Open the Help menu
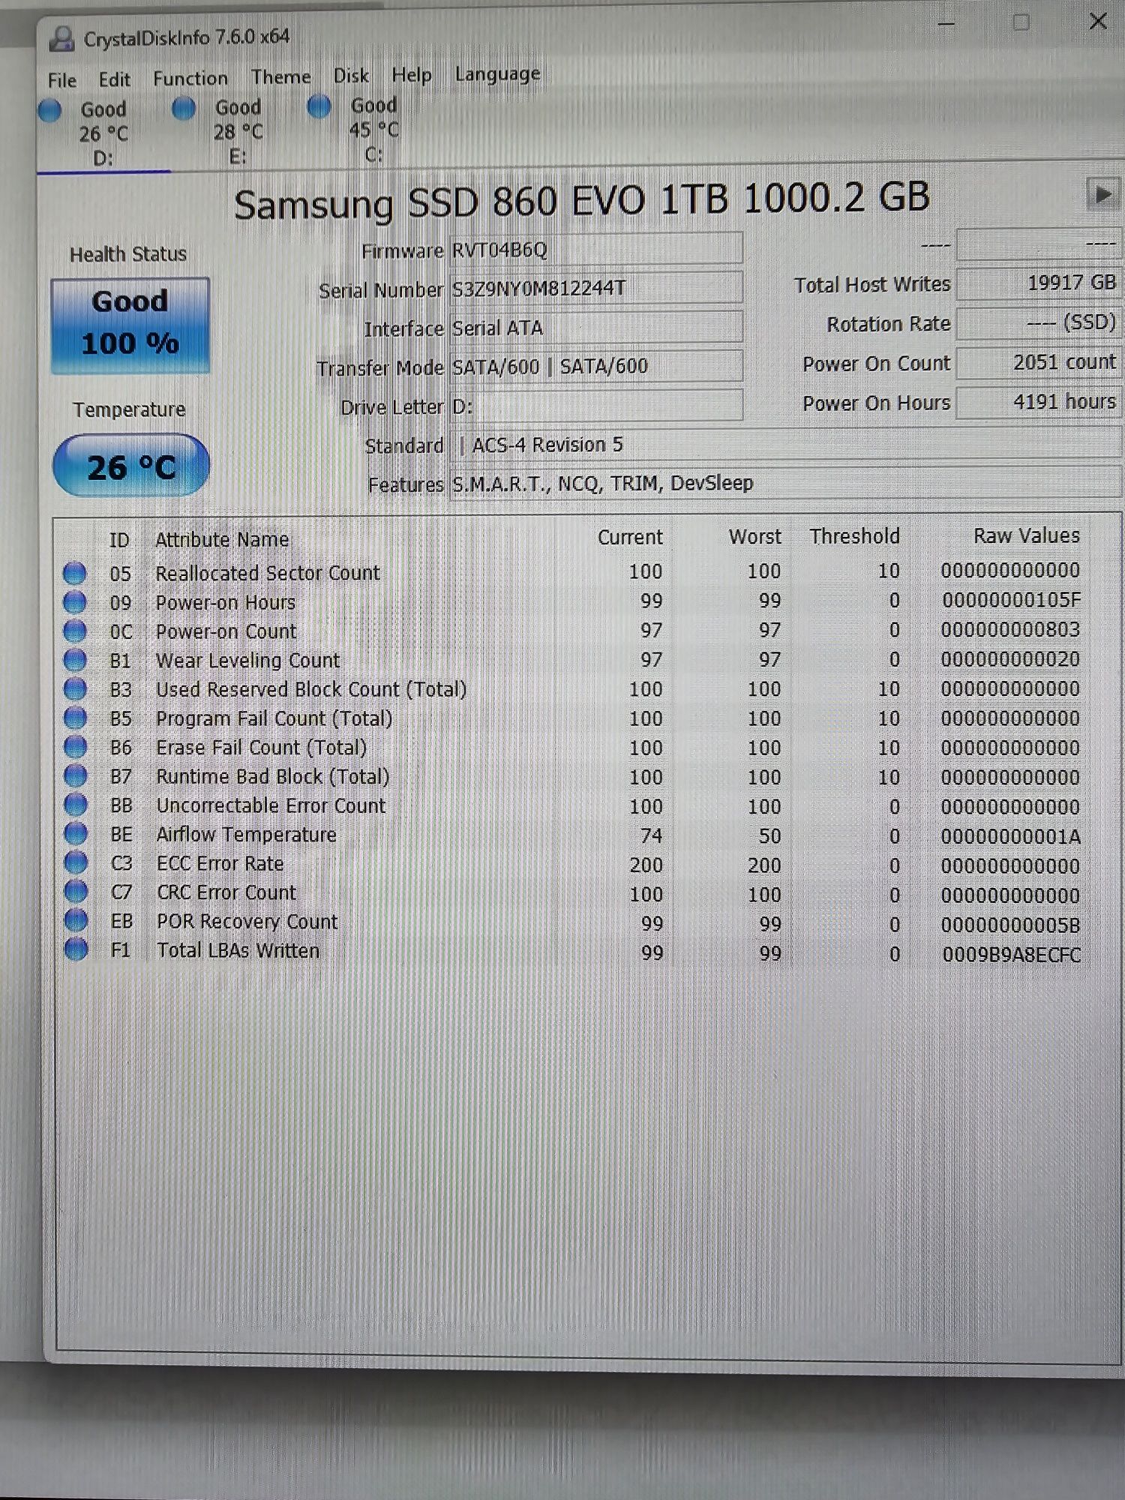1125x1500 pixels. (412, 75)
